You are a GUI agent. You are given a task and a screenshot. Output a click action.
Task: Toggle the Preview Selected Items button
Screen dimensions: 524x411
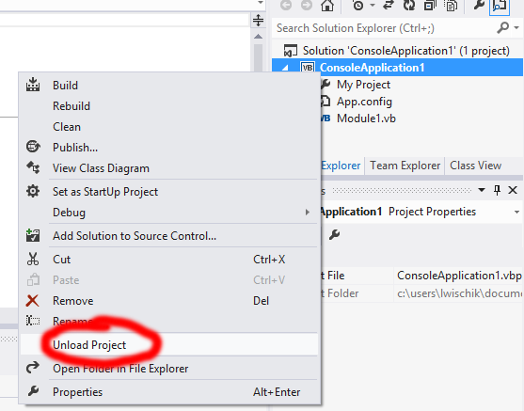pos(500,6)
